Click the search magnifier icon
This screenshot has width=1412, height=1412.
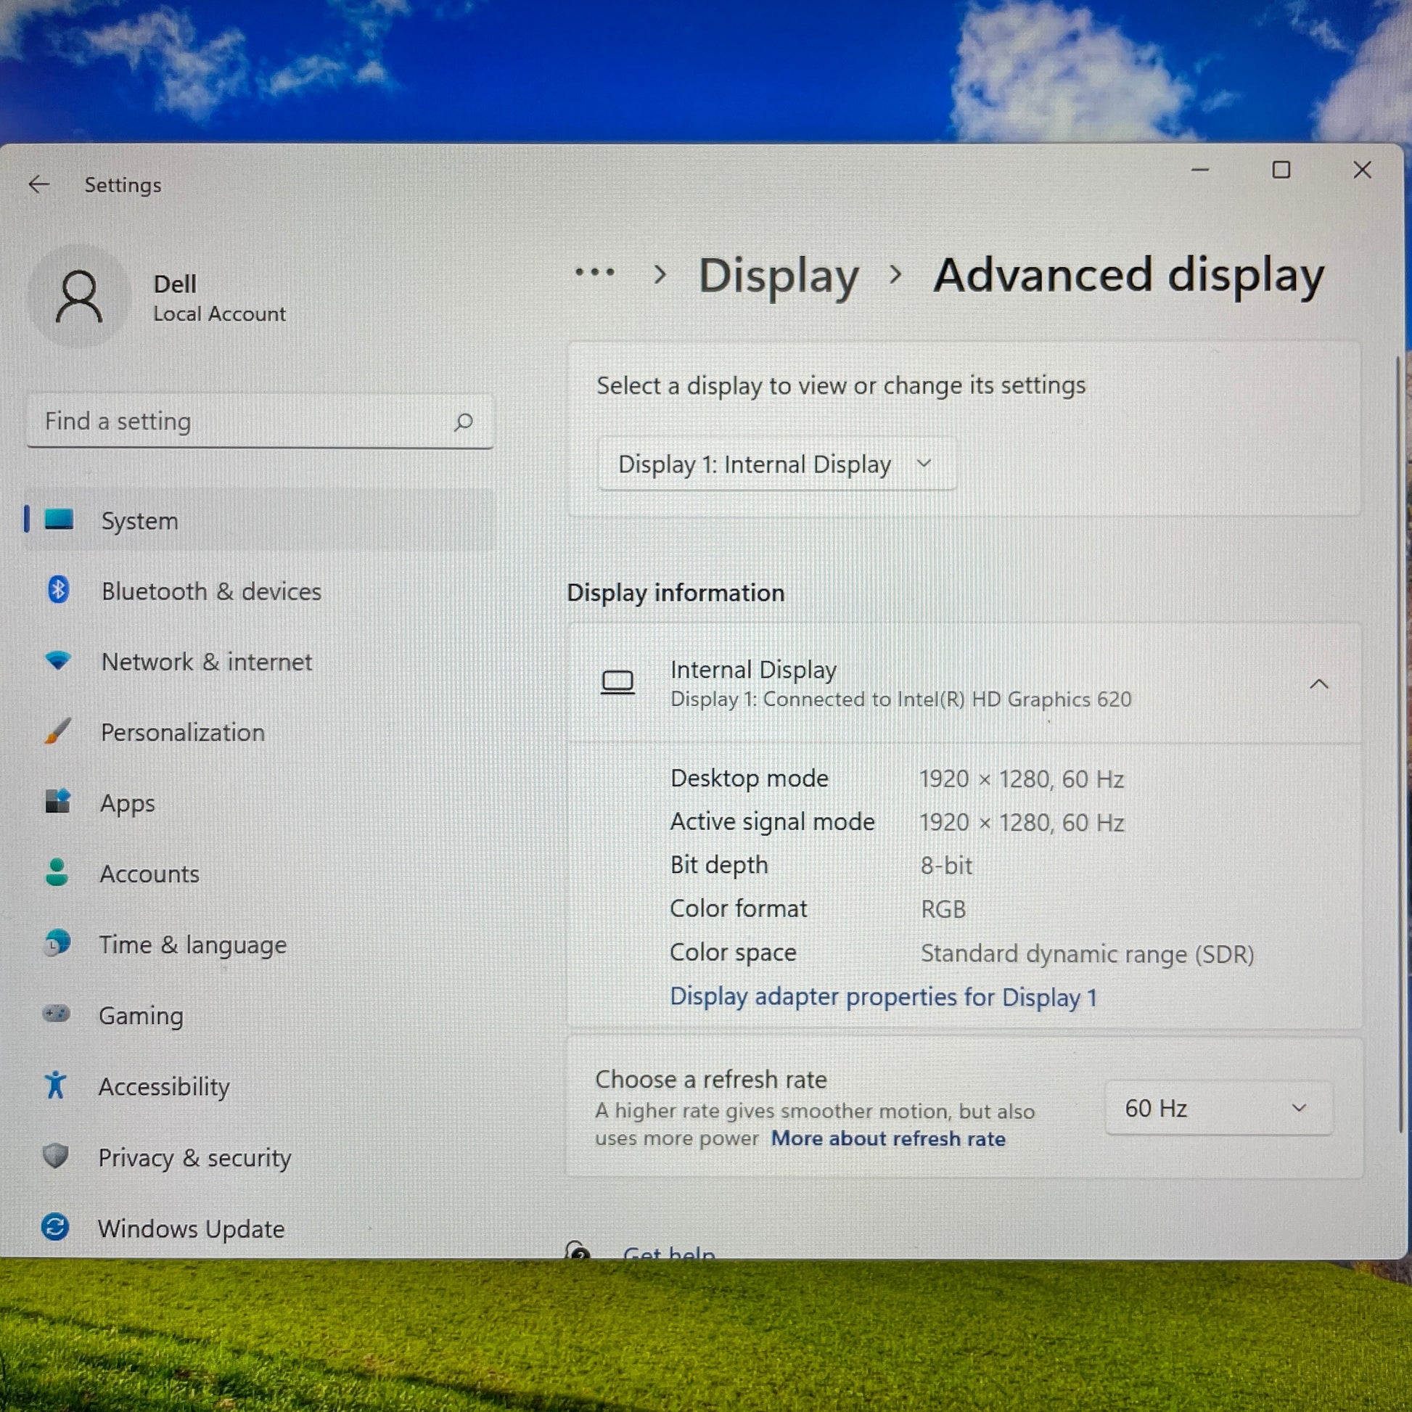464,422
